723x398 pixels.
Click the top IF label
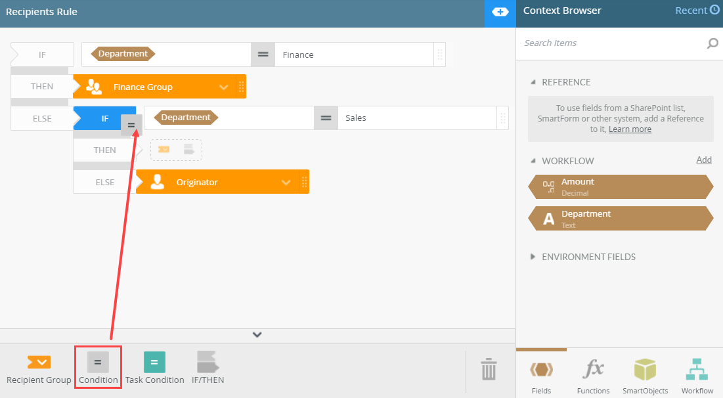[42, 55]
